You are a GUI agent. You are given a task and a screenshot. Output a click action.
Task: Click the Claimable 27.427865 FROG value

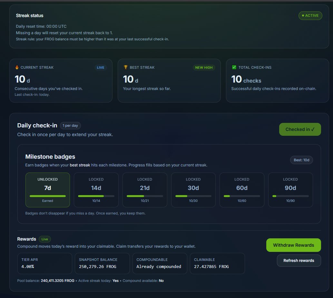(x=211, y=267)
